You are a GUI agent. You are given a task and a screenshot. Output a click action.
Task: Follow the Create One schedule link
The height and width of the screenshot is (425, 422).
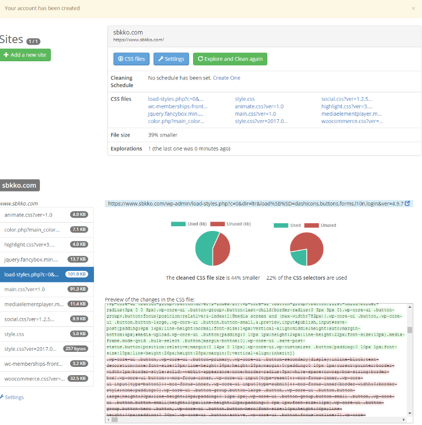coord(226,78)
